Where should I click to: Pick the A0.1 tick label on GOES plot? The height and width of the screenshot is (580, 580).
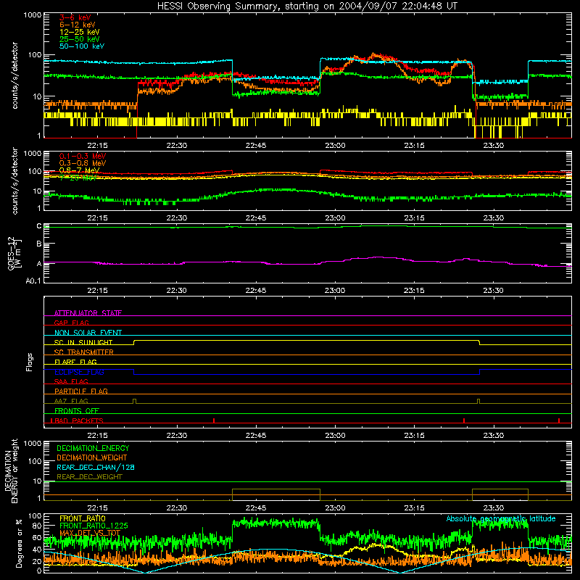(33, 281)
